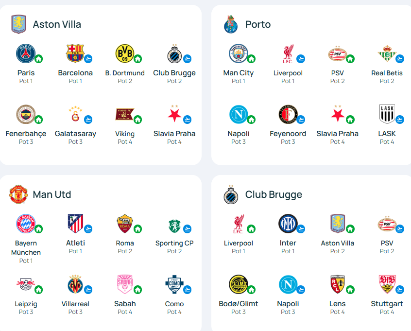
Task: Click the home match icon beside Paris
Action: pyautogui.click(x=39, y=59)
